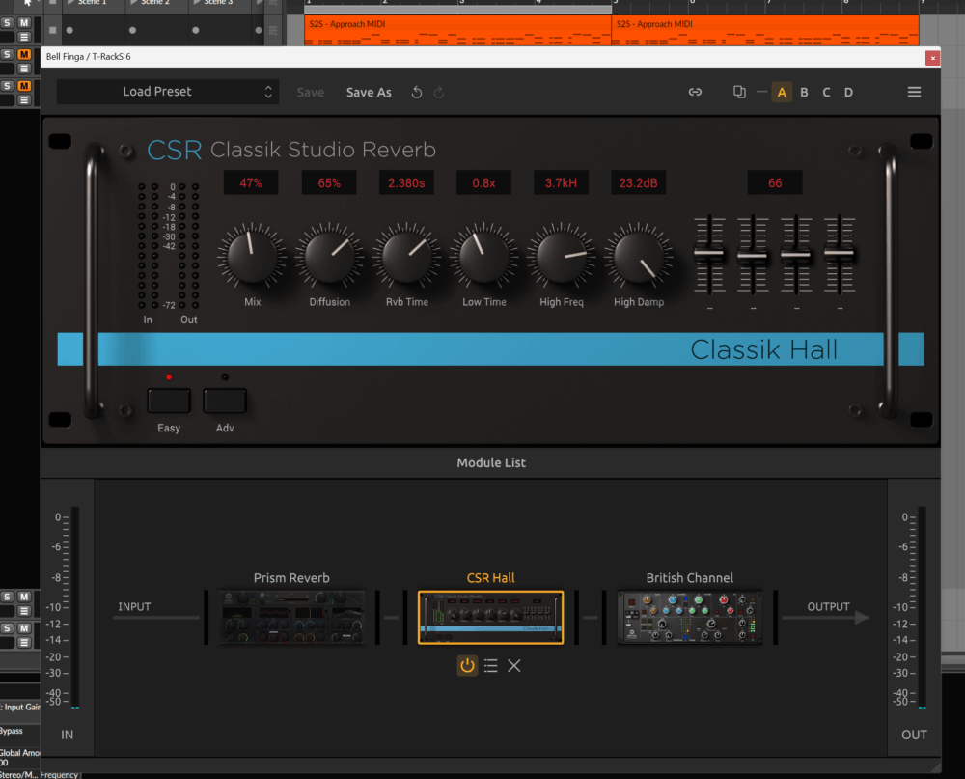Enable Easy mode button
Screen dimensions: 965x779
click(x=169, y=401)
